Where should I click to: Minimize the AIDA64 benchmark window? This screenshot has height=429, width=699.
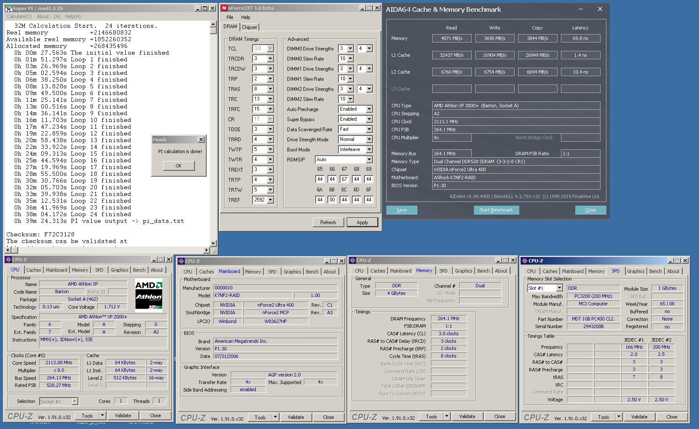click(581, 9)
